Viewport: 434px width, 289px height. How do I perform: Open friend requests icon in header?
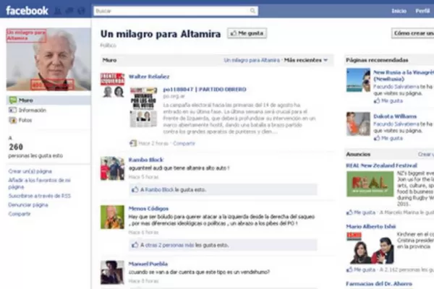click(x=58, y=12)
